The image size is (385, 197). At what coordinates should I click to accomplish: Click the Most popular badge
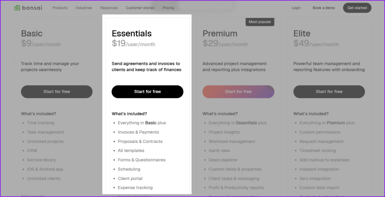point(260,22)
